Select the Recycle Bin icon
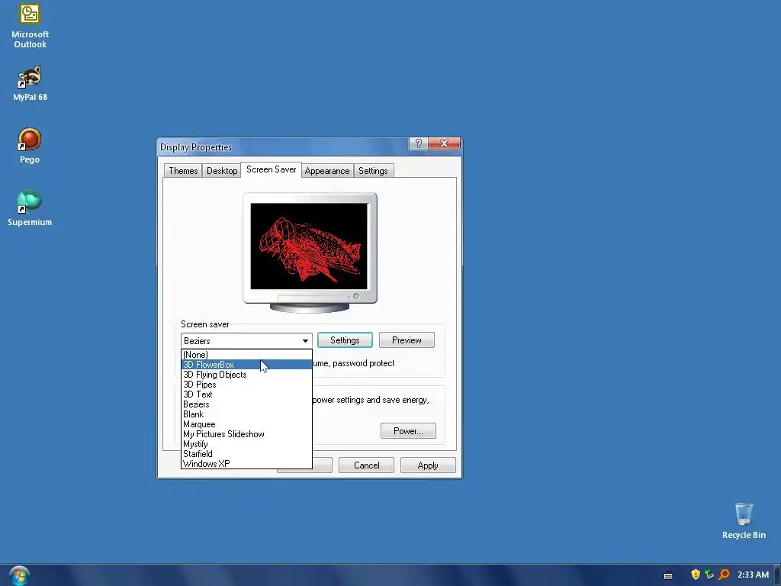 (744, 520)
